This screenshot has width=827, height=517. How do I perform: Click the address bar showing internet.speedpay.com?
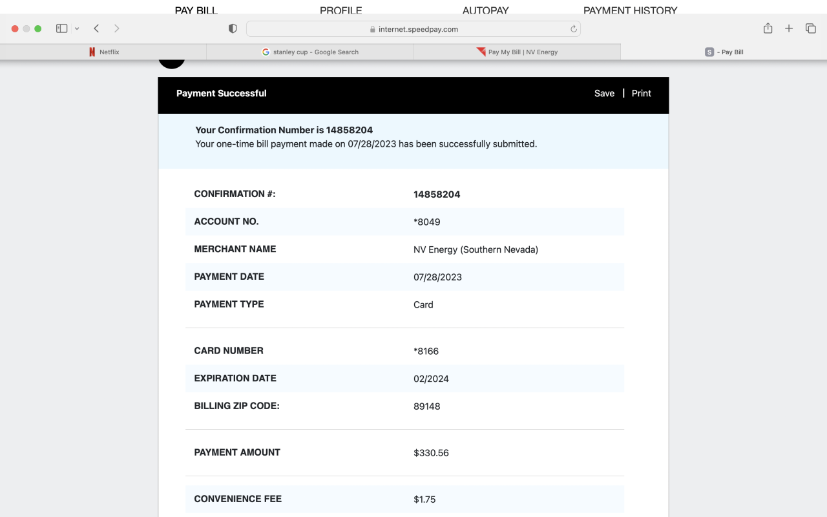click(x=413, y=29)
